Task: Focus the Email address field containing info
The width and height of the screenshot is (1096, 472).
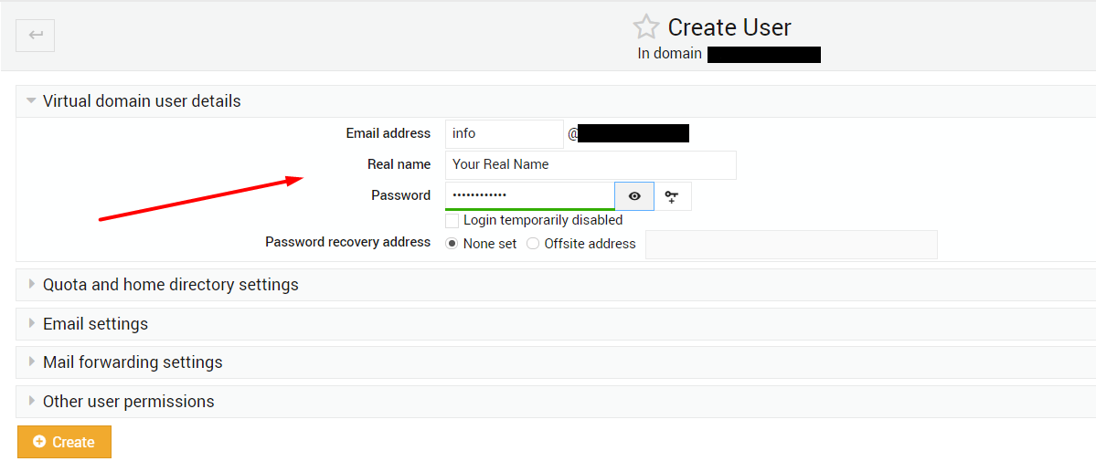Action: tap(504, 134)
